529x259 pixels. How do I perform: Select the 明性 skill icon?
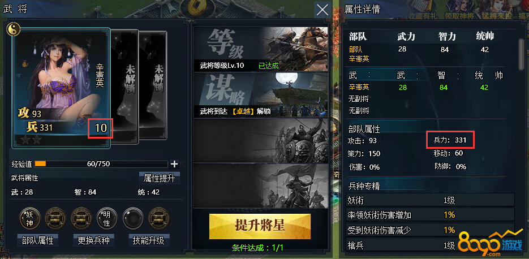click(x=107, y=218)
